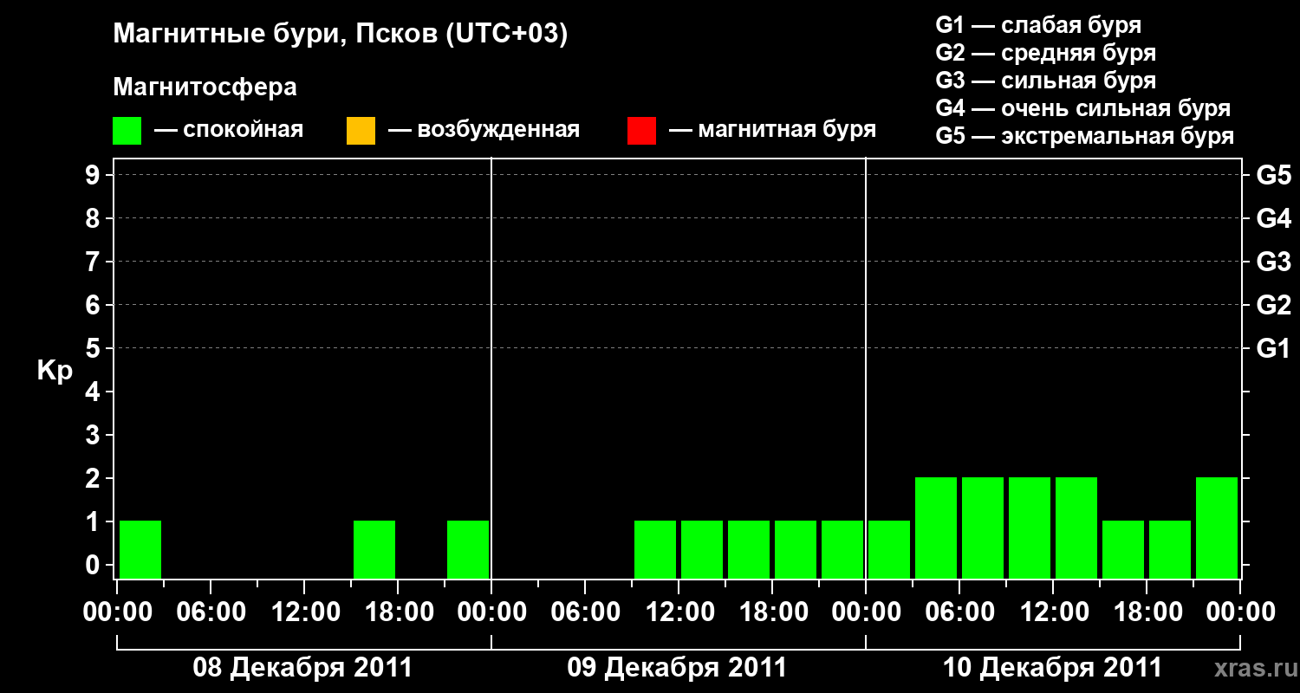Select the chart title Магнитные бури, Псков (UTC+03)
The height and width of the screenshot is (693, 1300).
tap(341, 35)
